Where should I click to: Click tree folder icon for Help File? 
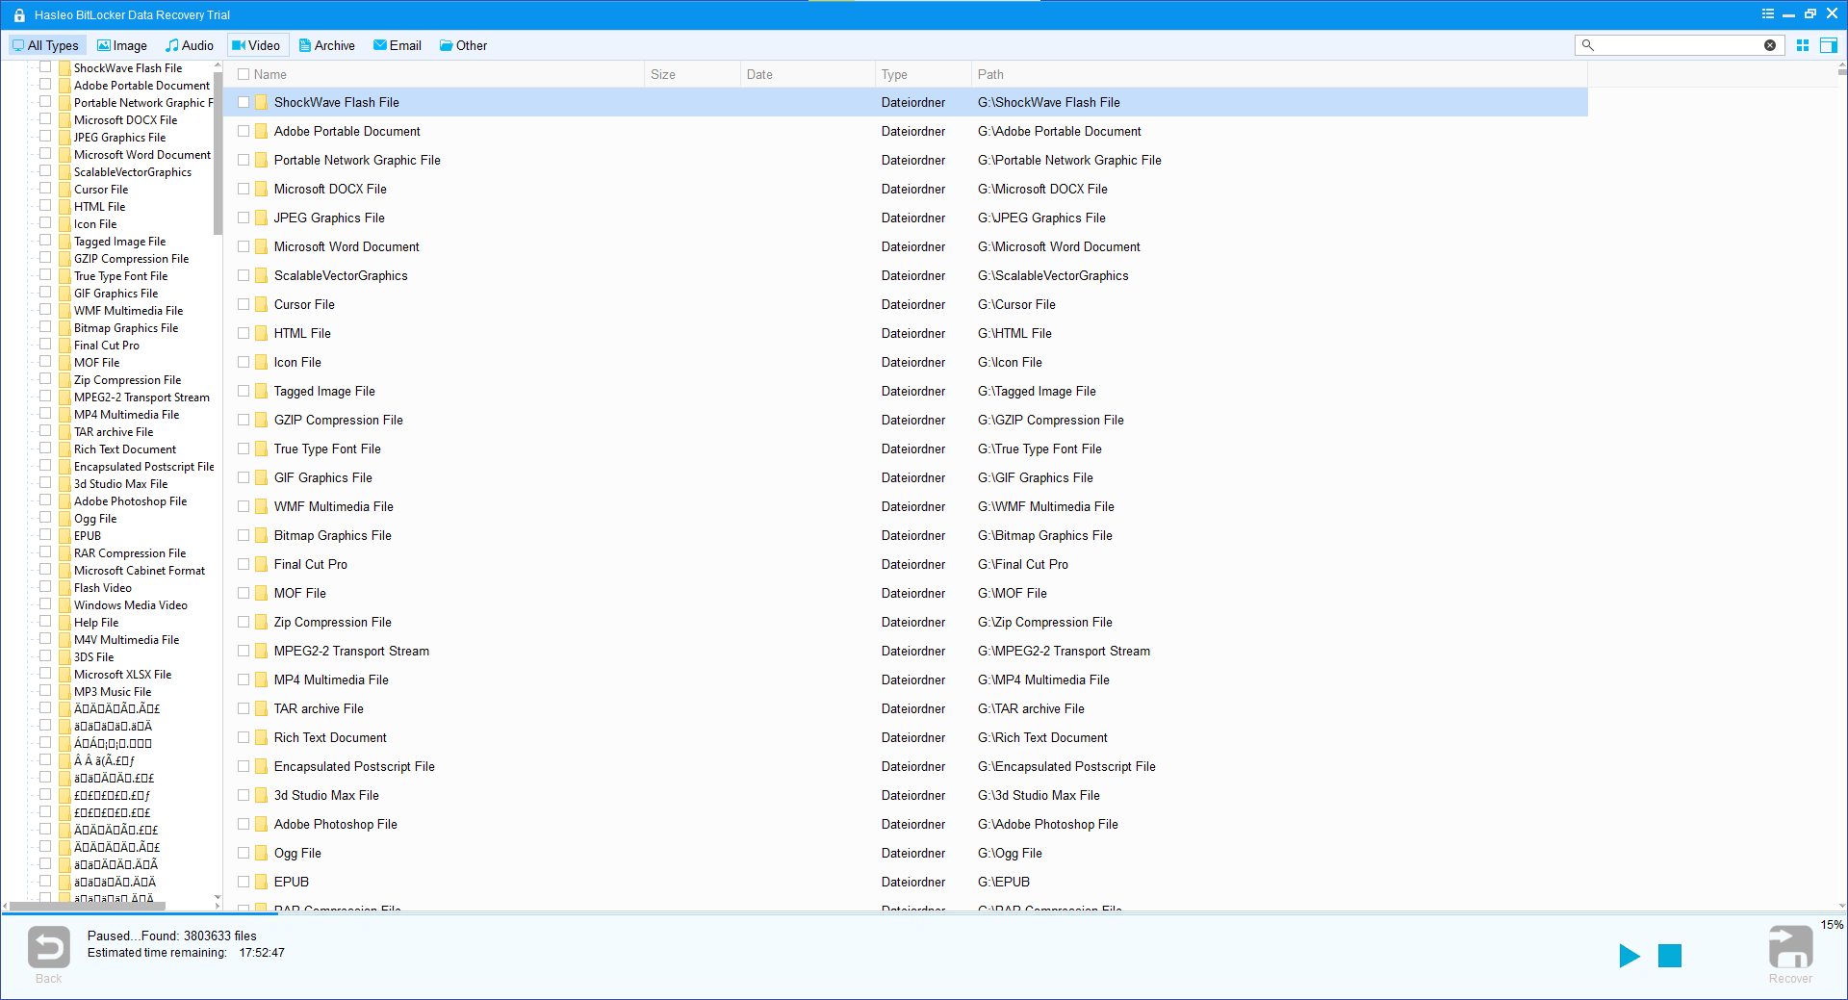pos(64,622)
